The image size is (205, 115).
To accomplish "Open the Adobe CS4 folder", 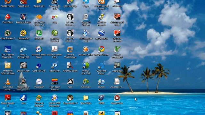I will (x=39, y=2).
